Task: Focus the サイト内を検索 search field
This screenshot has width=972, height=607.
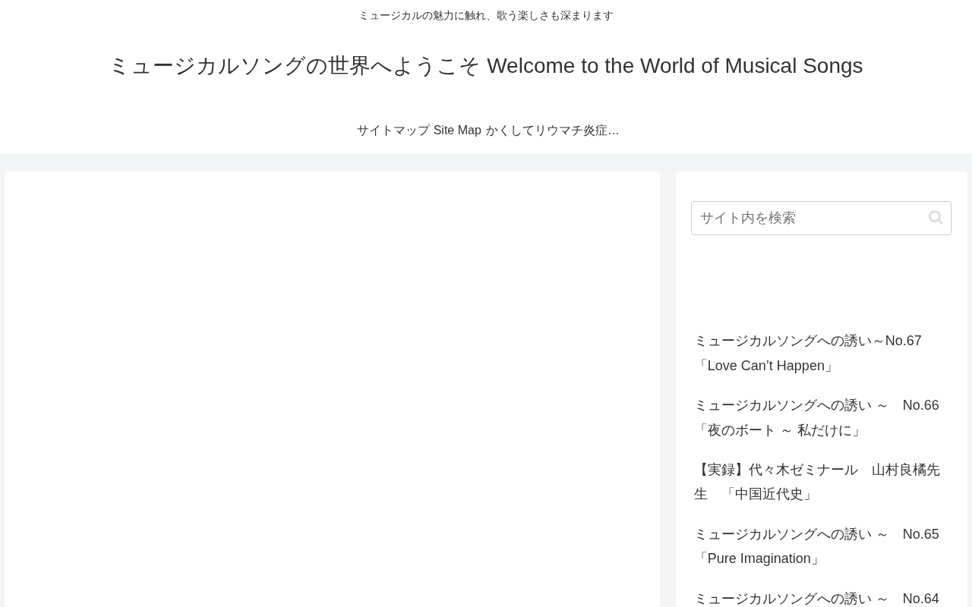Action: coord(821,218)
